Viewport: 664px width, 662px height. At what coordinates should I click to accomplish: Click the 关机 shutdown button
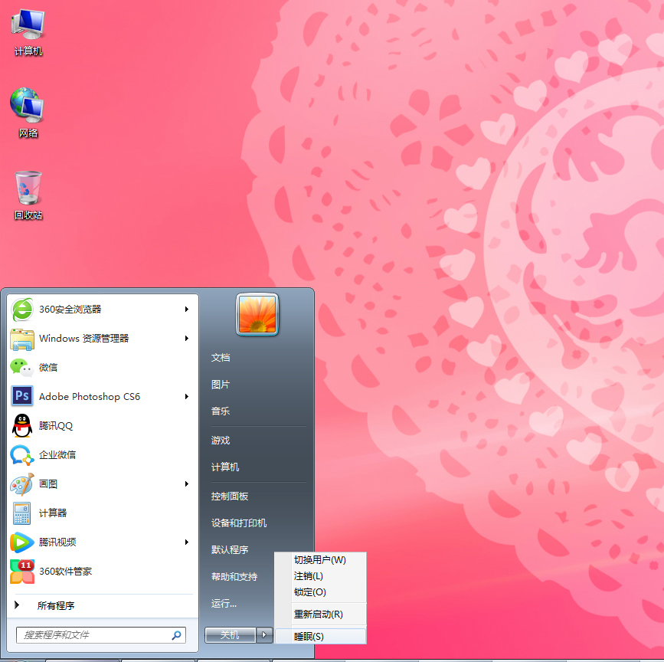click(231, 635)
